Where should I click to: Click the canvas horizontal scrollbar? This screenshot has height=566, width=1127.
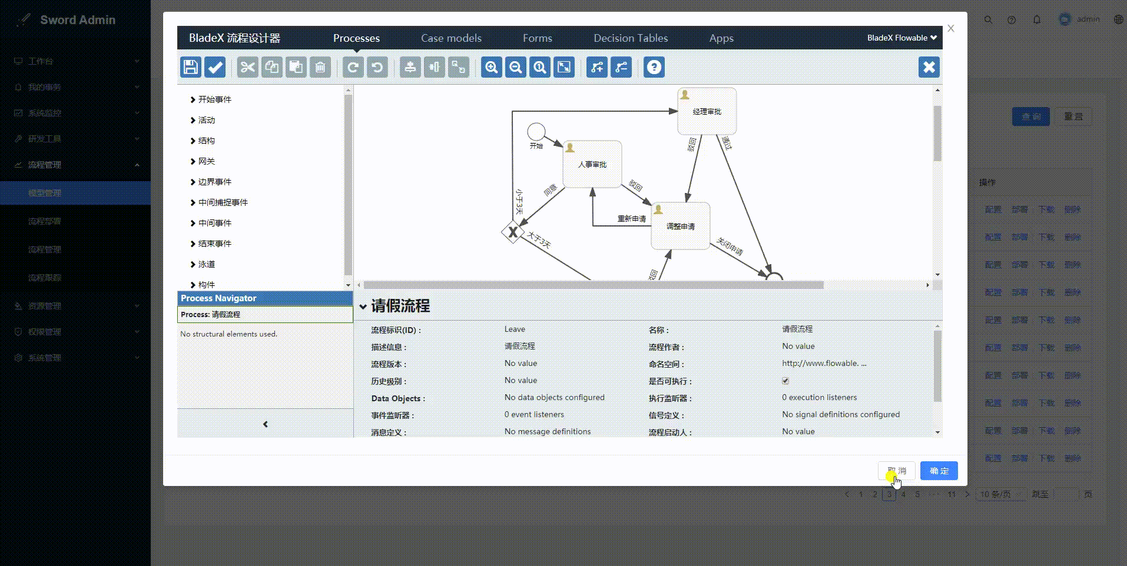point(594,285)
